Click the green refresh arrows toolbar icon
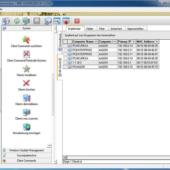Viewport: 170px width, 170px height. [x=17, y=21]
